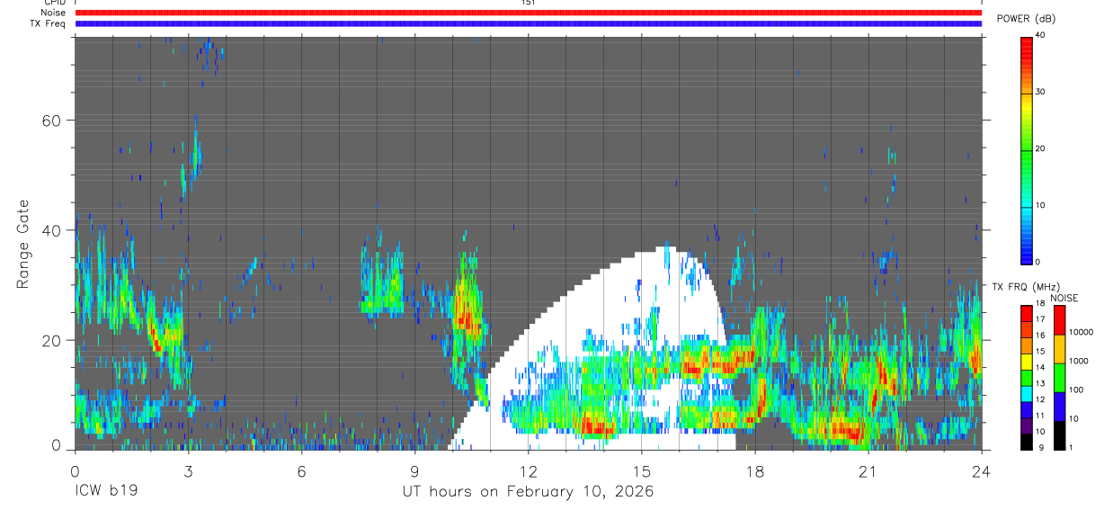Click the '6' tick on the UT hours axis
This screenshot has height=510, width=1104.
(301, 470)
